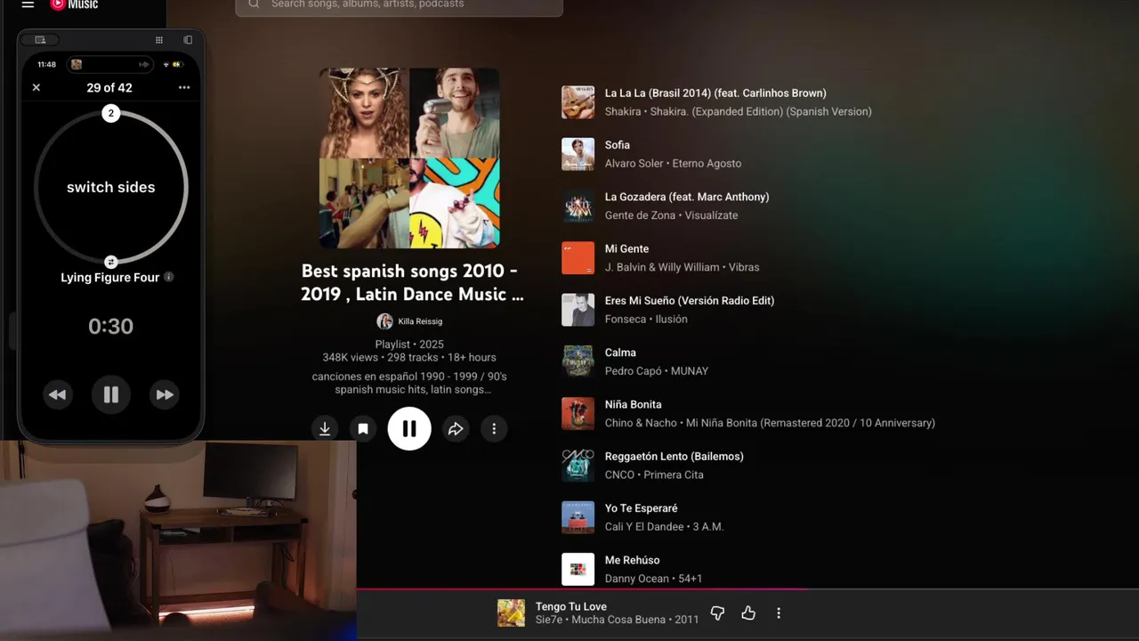Pause the phone workout timer
Image resolution: width=1139 pixels, height=641 pixels.
(111, 394)
